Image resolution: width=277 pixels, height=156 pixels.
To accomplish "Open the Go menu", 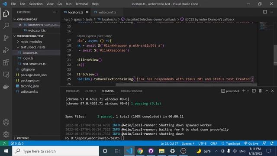I will tap(60, 4).
